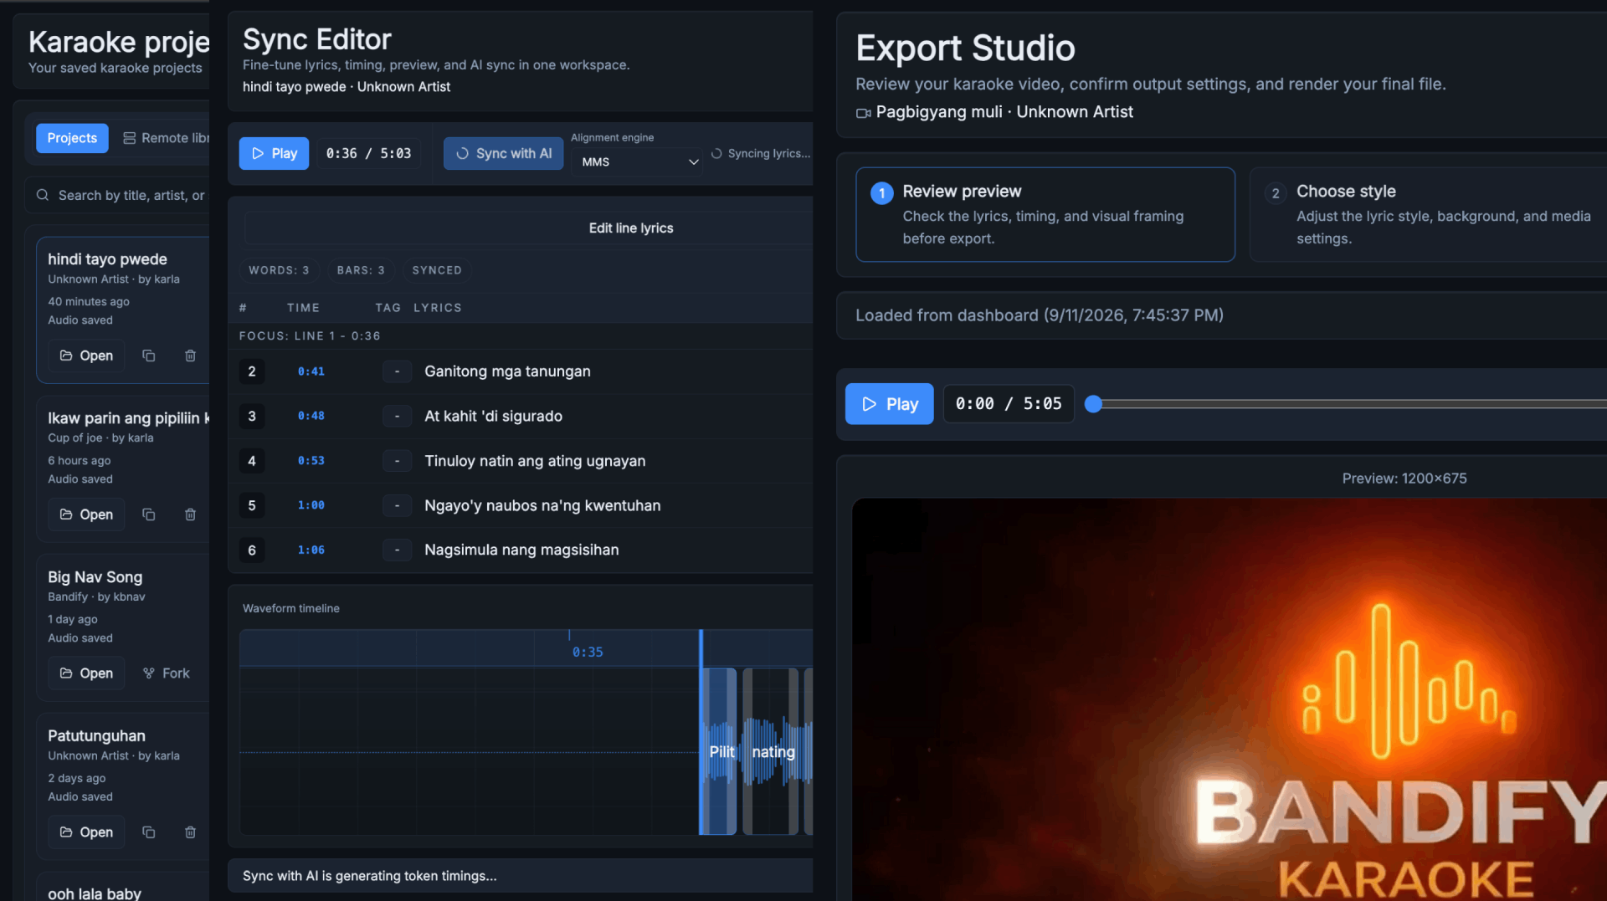Select the Edit line lyrics tab

(x=631, y=228)
